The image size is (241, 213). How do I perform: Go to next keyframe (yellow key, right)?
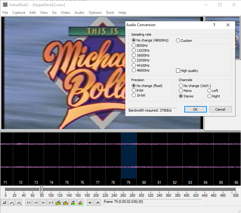pyautogui.click(x=66, y=203)
